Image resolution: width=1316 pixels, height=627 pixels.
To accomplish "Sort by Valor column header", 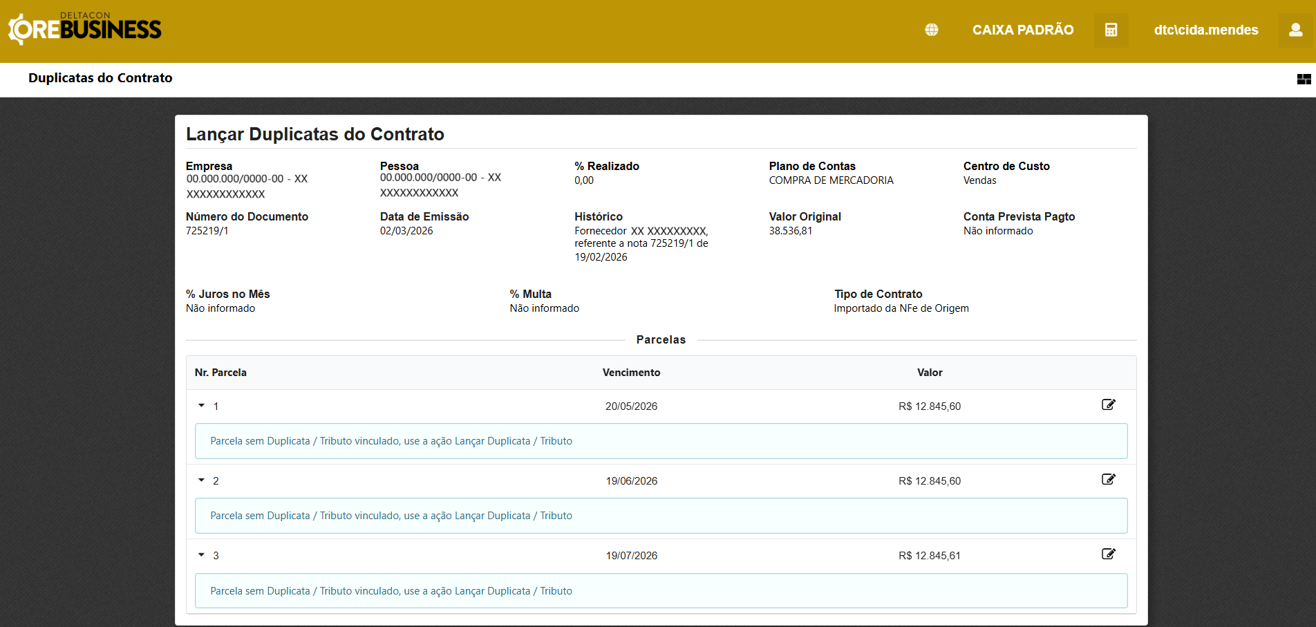I will click(x=929, y=373).
